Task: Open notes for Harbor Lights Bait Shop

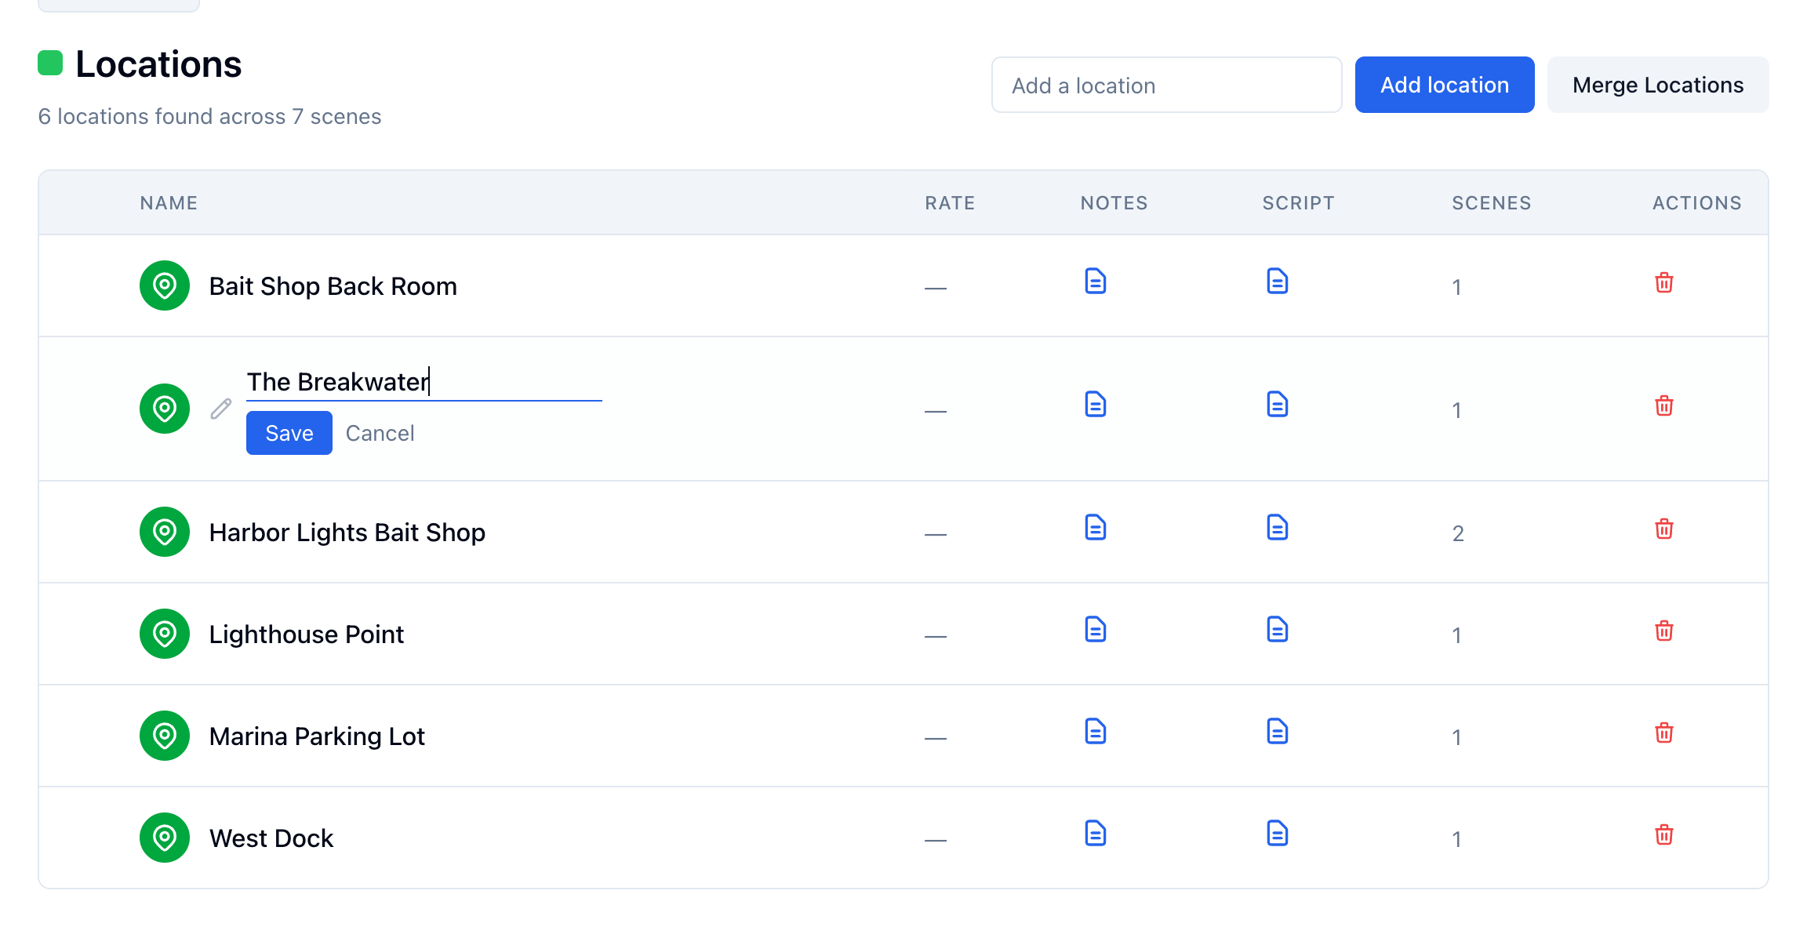Action: click(1095, 528)
